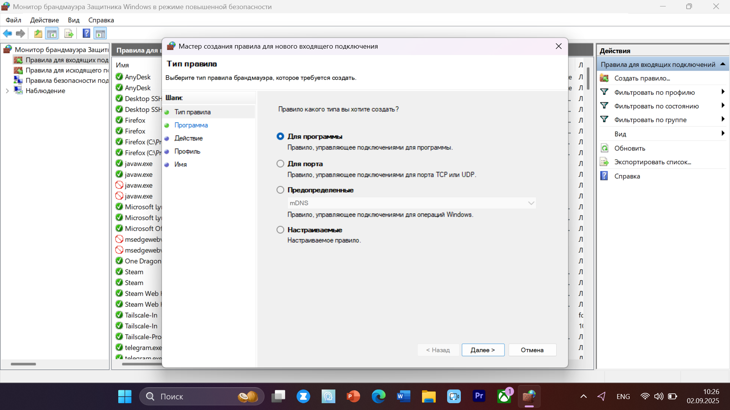The width and height of the screenshot is (730, 410).
Task: Click the 'Отмена' button
Action: pos(532,350)
